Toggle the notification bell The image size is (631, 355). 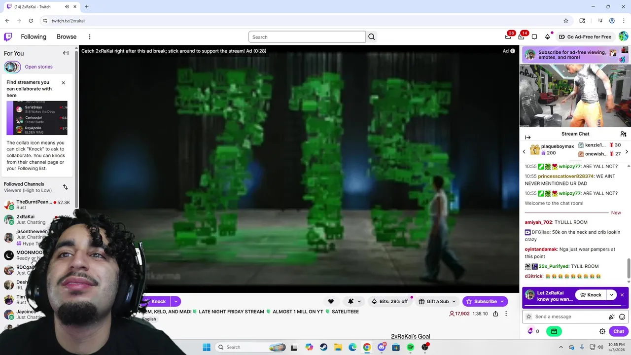(x=351, y=301)
